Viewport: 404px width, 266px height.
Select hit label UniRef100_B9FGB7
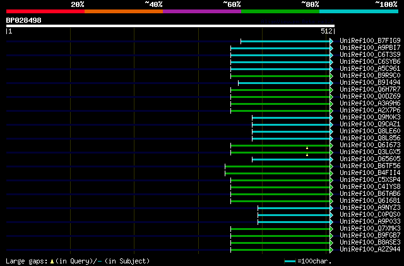[x=370, y=236]
